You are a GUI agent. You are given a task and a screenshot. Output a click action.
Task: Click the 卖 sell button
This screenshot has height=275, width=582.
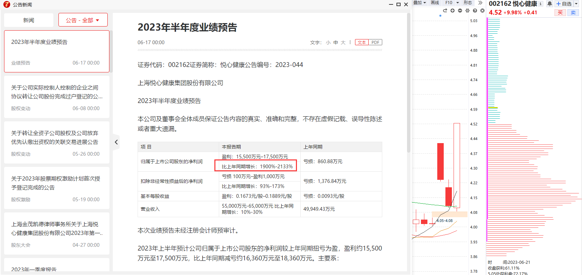tap(573, 13)
